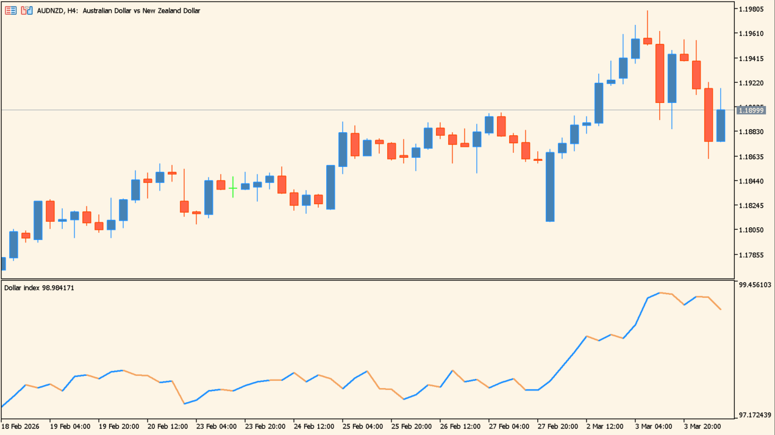Click the 3 Mar 04:00 time label

point(653,426)
